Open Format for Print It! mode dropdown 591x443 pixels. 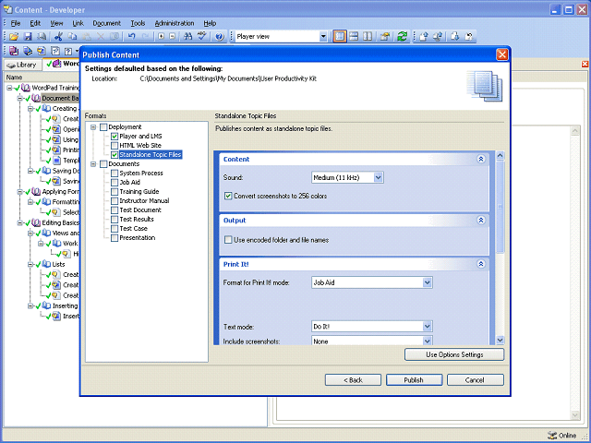pos(427,282)
